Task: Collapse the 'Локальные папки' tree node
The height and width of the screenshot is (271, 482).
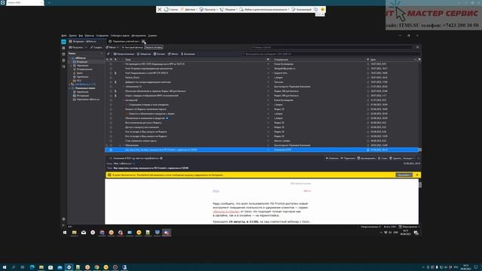Action: click(x=70, y=88)
